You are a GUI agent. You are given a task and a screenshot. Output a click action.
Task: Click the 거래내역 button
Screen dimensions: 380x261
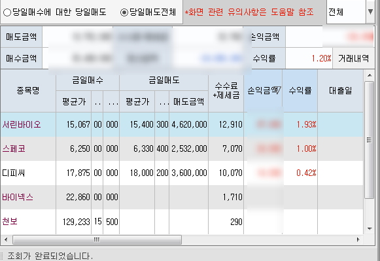354,58
